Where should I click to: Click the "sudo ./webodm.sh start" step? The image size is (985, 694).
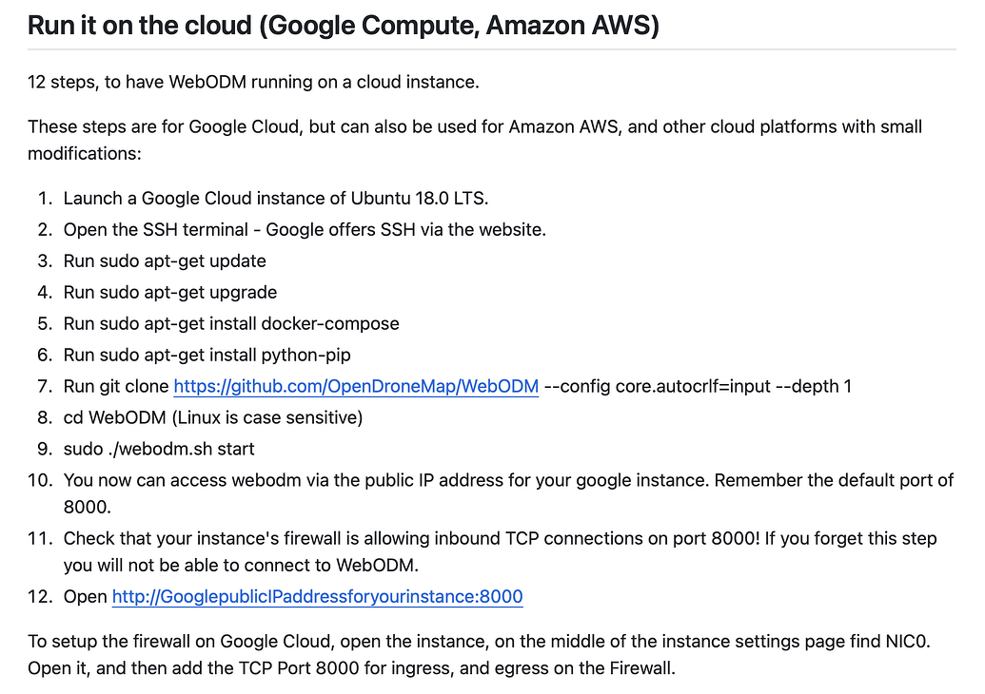coord(159,449)
